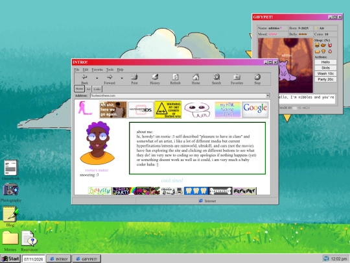This screenshot has height=263, width=350.
Task: Open the Photography camera desktop icon
Action: (x=10, y=190)
